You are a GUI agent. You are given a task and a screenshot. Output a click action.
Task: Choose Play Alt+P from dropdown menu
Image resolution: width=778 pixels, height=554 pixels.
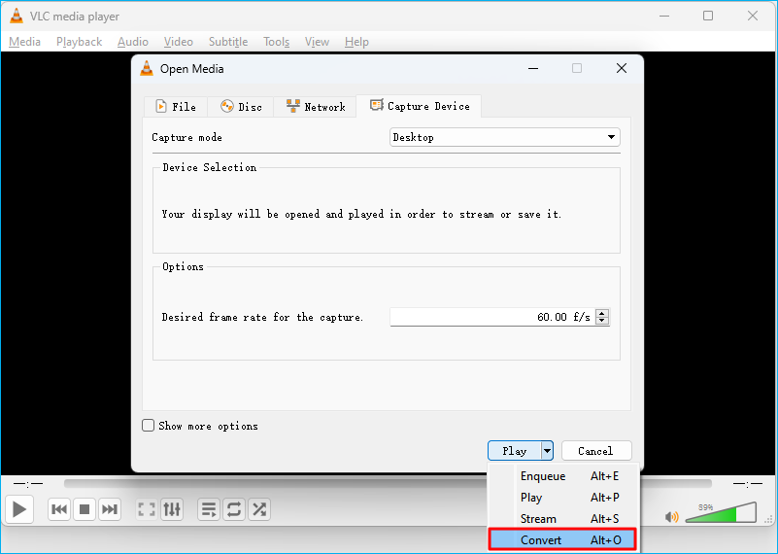(x=563, y=498)
